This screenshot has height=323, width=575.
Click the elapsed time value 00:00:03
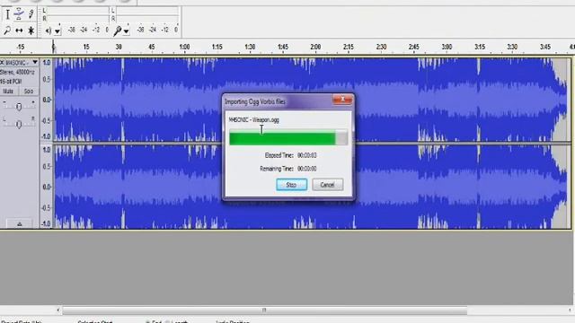pyautogui.click(x=307, y=155)
